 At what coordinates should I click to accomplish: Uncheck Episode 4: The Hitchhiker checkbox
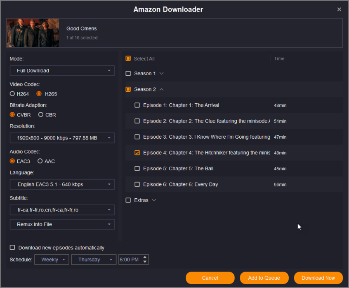point(137,153)
